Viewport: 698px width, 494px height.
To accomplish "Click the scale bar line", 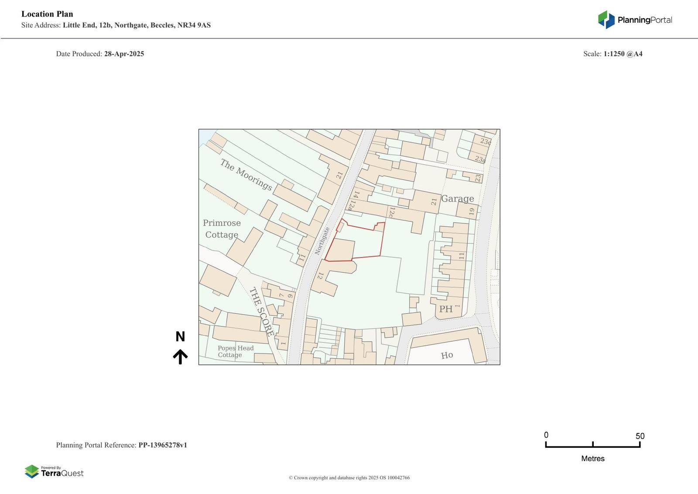I will tap(592, 446).
